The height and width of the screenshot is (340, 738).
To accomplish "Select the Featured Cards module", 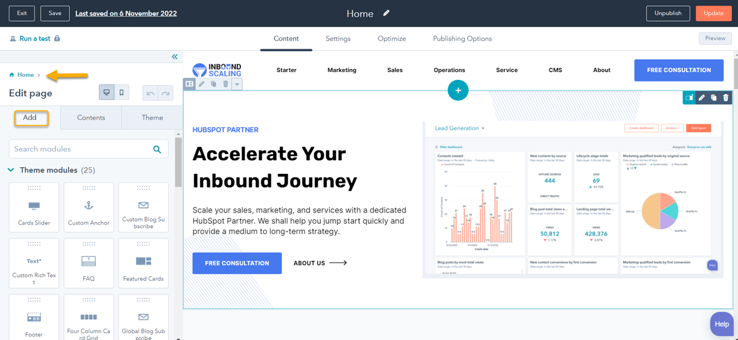I will click(x=144, y=263).
